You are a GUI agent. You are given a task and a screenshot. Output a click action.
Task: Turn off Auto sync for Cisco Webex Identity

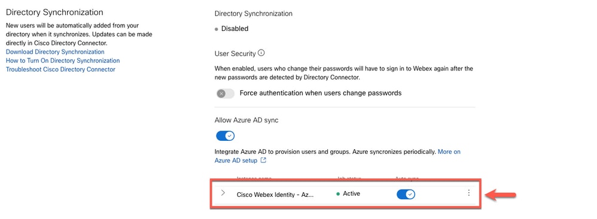(x=406, y=195)
